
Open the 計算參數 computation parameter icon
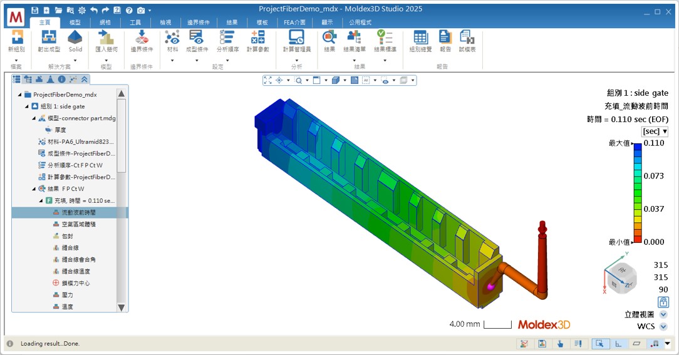point(257,41)
